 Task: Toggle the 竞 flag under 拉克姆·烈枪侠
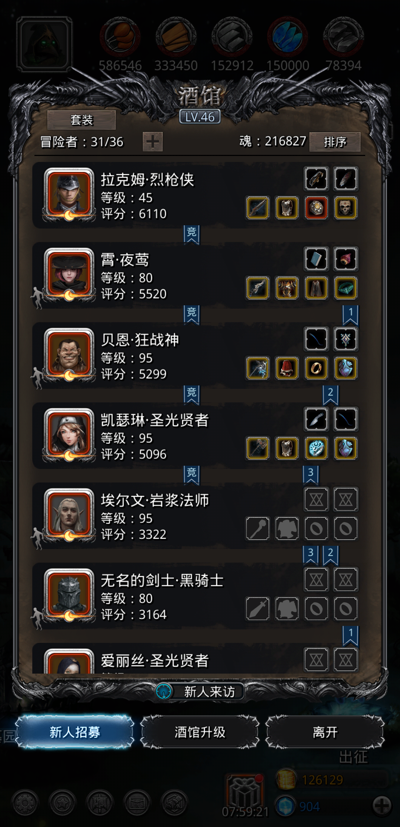pyautogui.click(x=191, y=235)
